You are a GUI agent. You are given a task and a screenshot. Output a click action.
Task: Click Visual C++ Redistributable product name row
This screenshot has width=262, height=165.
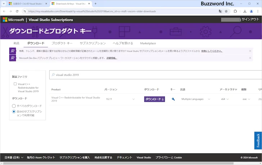tap(76, 99)
